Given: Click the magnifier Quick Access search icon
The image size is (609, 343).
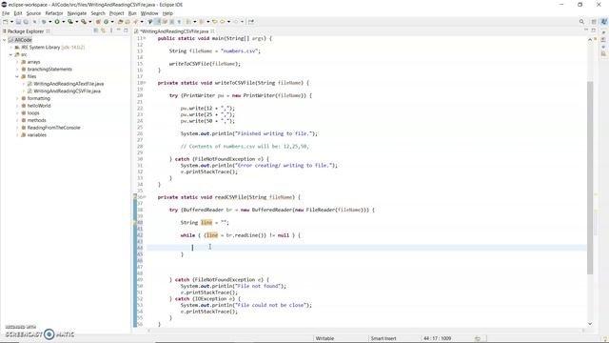Looking at the screenshot, I should coord(581,22).
